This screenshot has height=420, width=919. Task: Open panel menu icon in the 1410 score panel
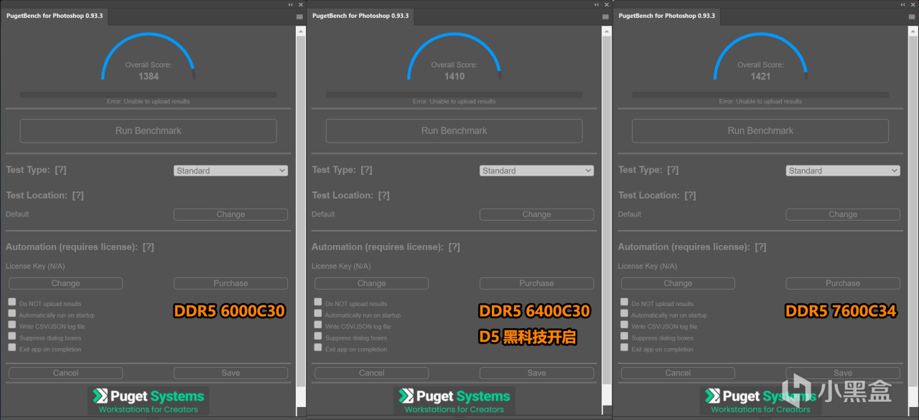[x=605, y=16]
